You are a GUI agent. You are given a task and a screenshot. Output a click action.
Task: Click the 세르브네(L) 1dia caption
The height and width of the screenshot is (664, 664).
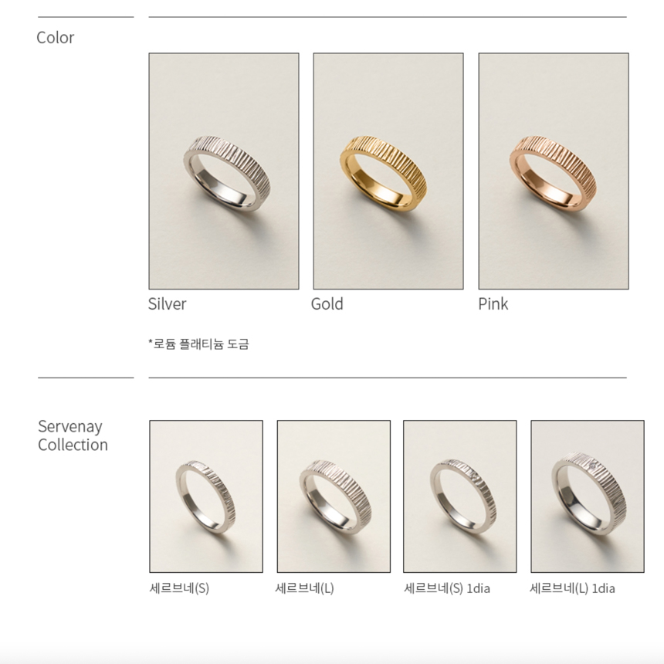572,588
